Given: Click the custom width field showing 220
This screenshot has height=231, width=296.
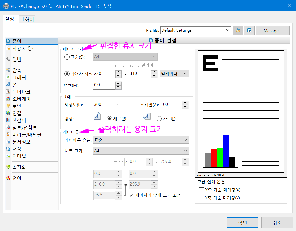Looking at the screenshot, I should click(x=104, y=74).
